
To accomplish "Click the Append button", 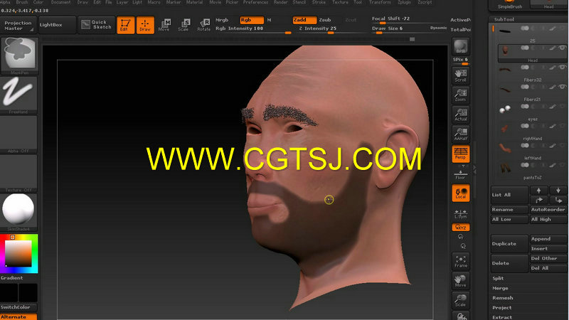I will (x=548, y=239).
